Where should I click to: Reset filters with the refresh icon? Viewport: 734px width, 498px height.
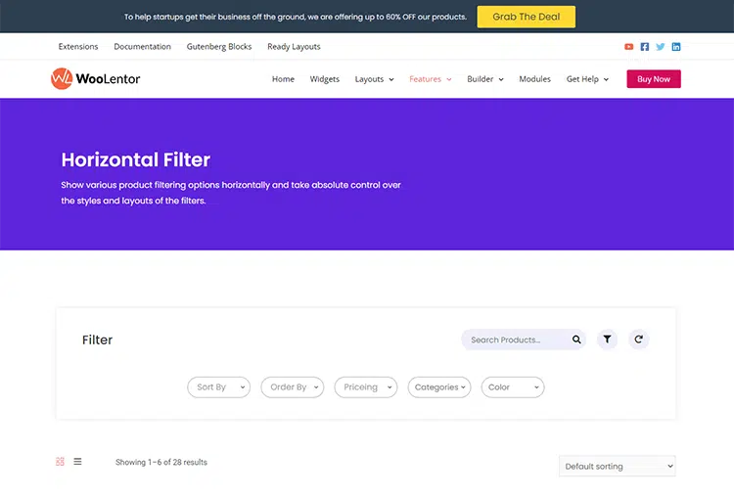(638, 340)
